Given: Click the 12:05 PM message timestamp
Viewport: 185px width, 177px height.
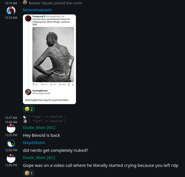Looking at the screenshot, I should 11,135.
